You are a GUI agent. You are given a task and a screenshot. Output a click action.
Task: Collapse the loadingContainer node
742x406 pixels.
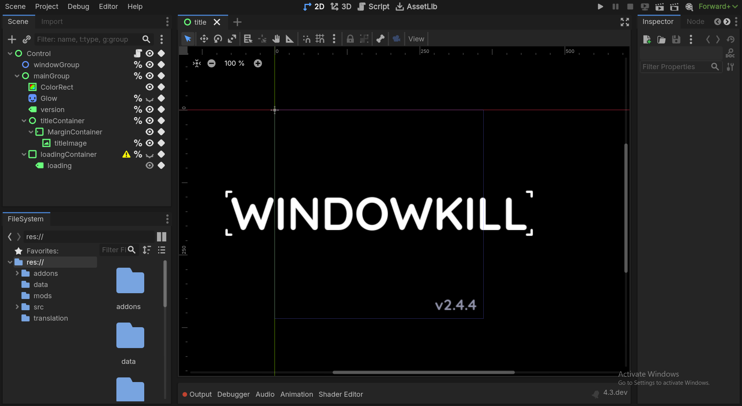click(24, 154)
